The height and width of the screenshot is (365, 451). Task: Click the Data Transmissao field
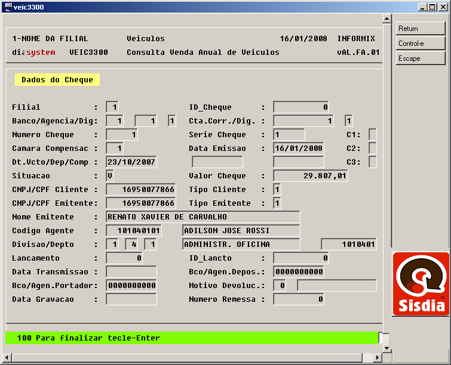(131, 272)
